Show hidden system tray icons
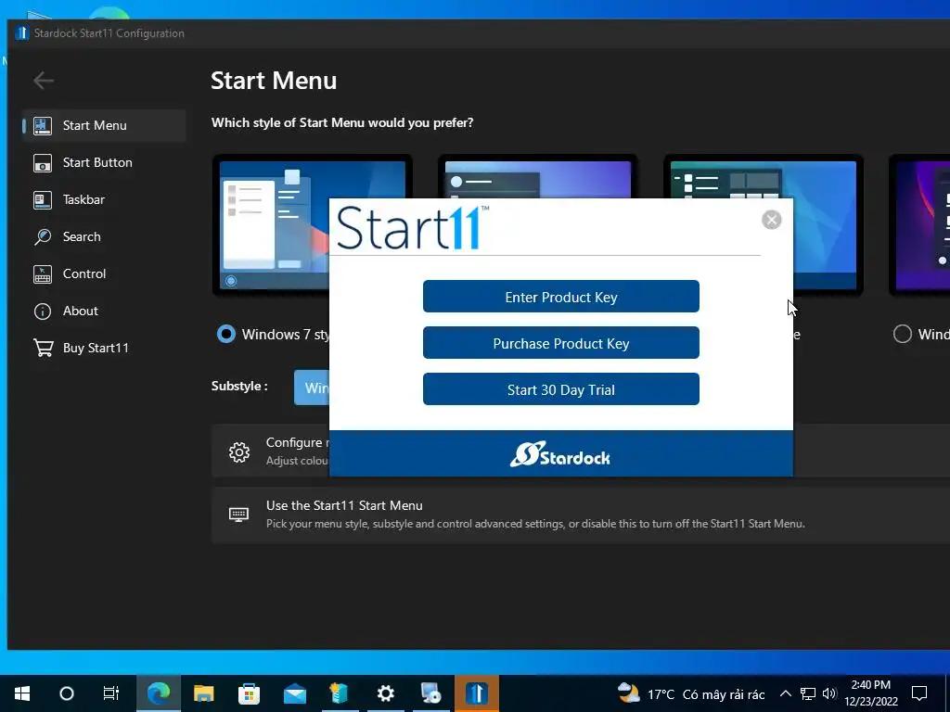Screen dimensions: 950x712 pyautogui.click(x=785, y=693)
